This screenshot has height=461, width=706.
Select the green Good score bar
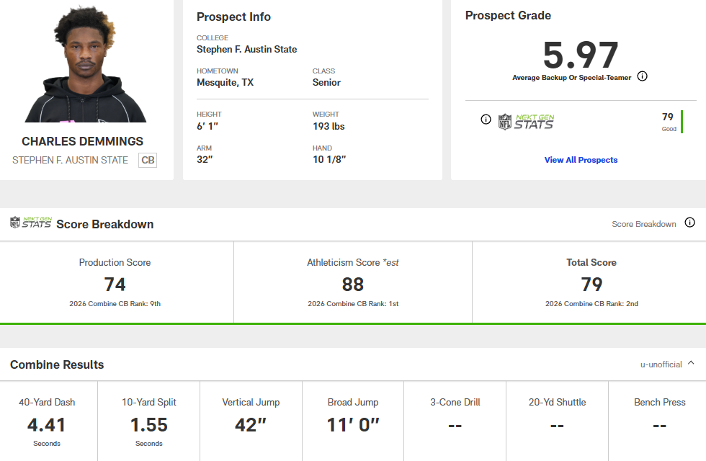[682, 121]
